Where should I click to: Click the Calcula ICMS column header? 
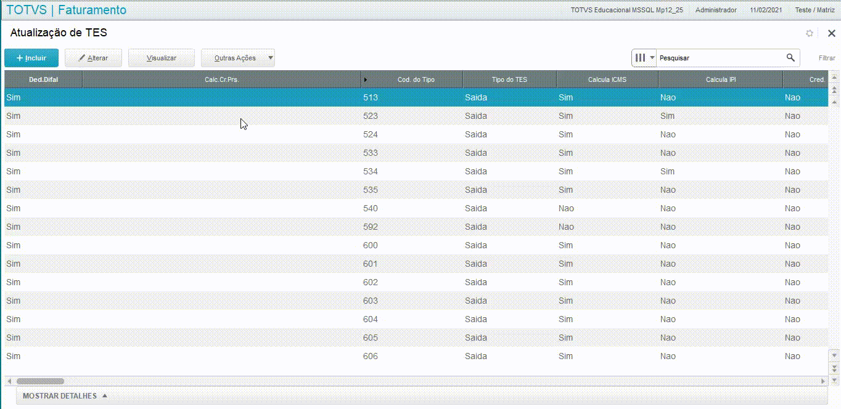pyautogui.click(x=607, y=79)
